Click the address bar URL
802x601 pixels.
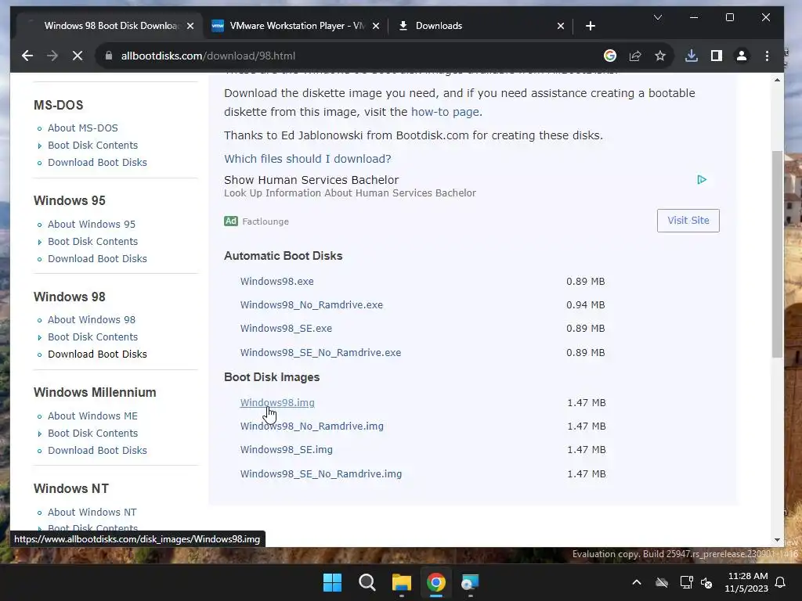(x=208, y=56)
